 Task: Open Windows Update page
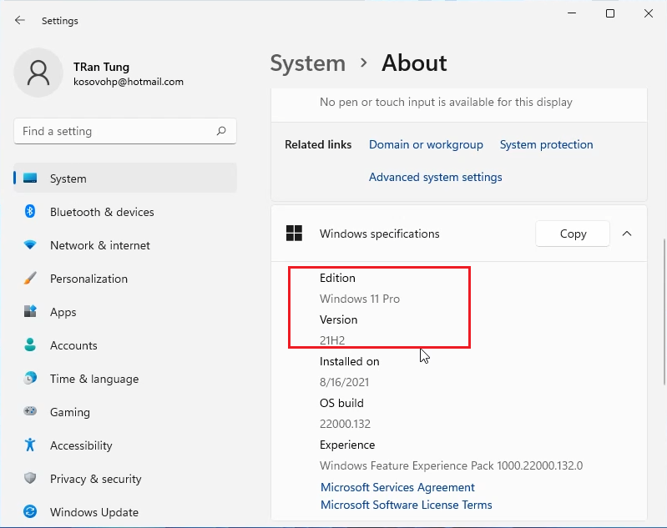tap(125, 512)
